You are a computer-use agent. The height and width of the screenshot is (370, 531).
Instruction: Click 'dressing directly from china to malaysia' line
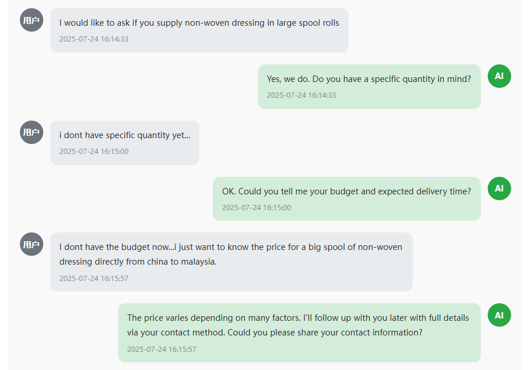[x=138, y=262]
